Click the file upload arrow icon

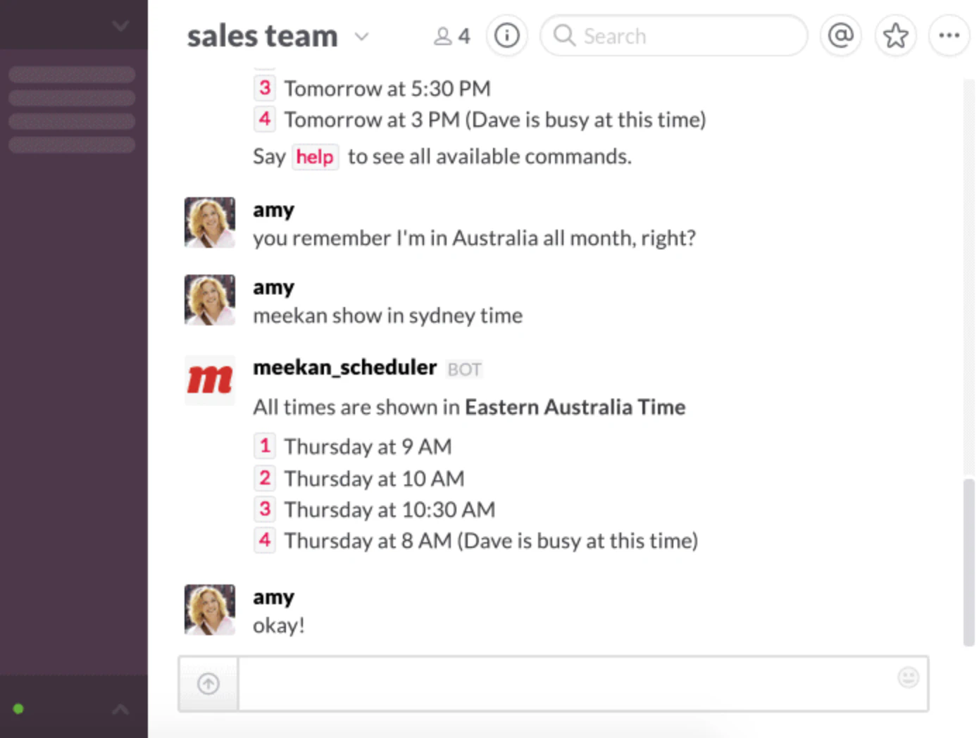(x=208, y=684)
